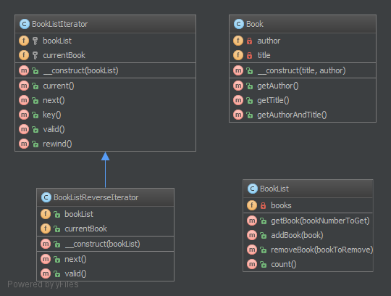This screenshot has width=391, height=296.
Task: Click the inheritance arrow between iterator classes
Action: 105,170
